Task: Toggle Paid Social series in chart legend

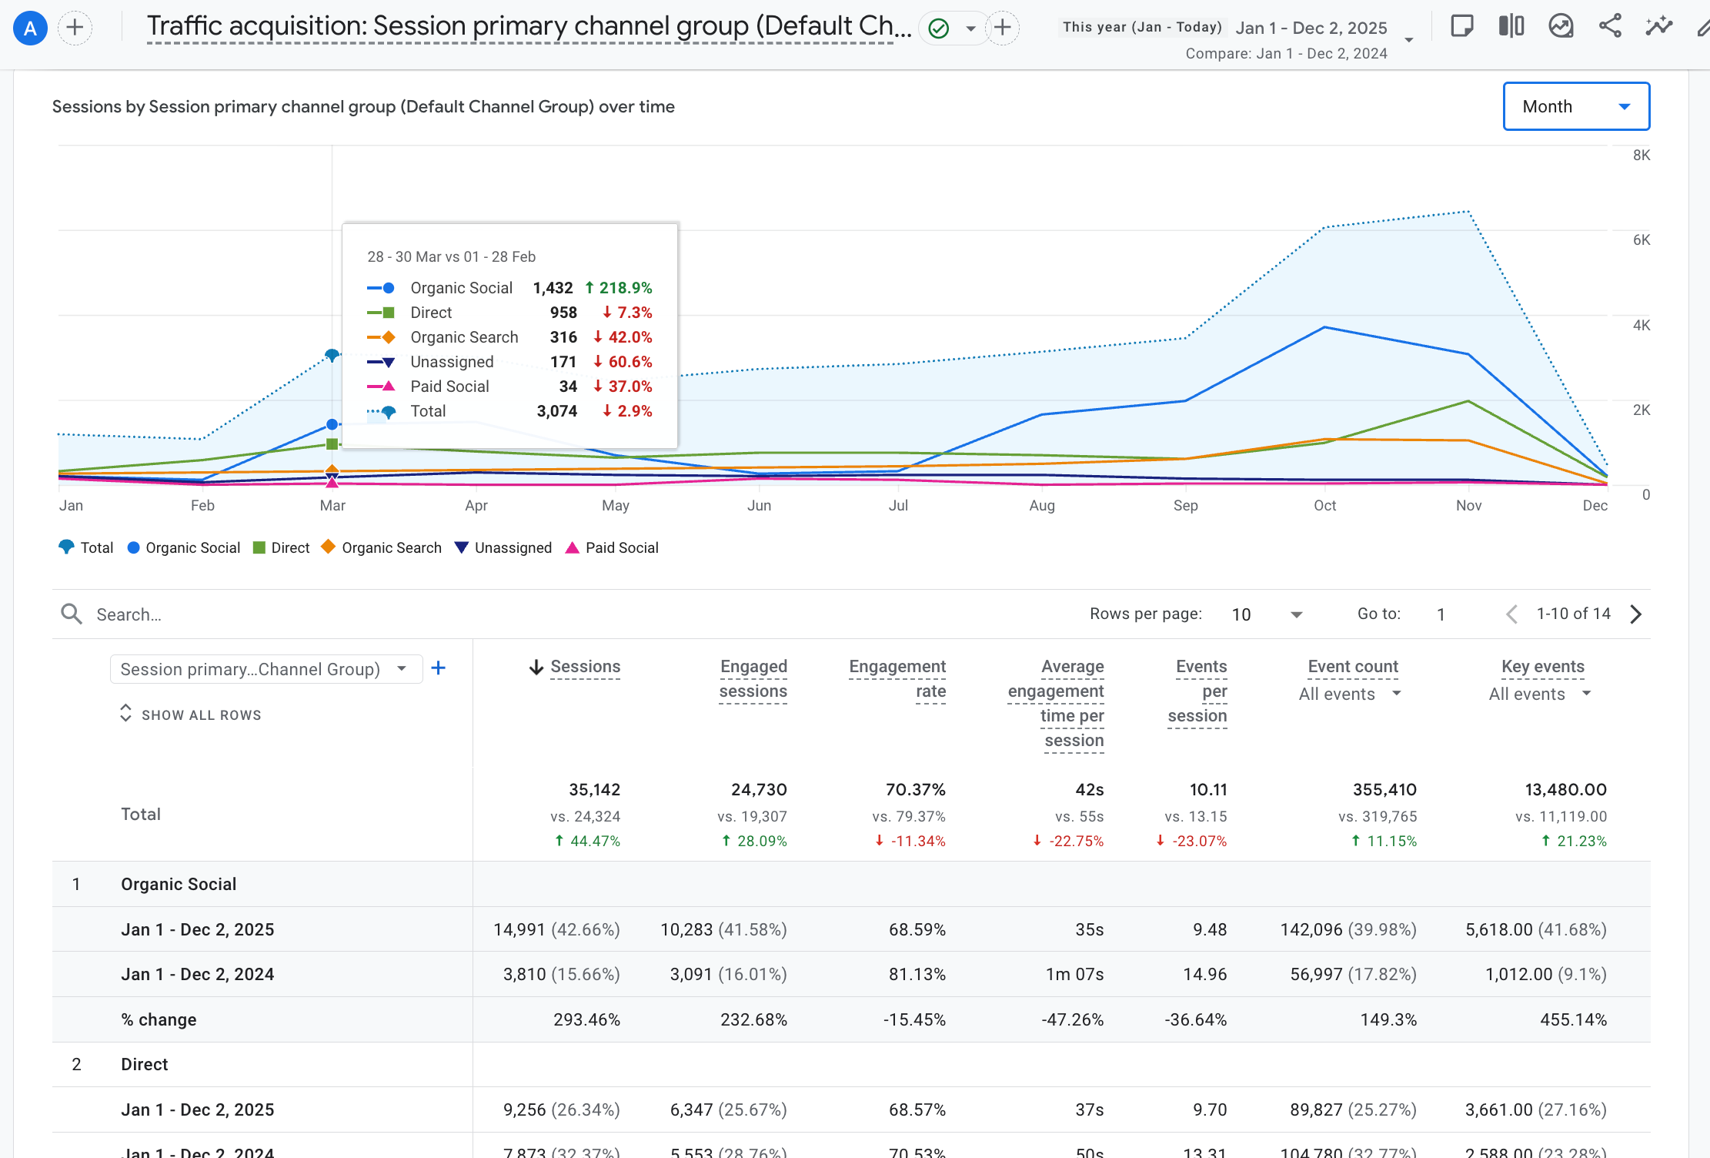Action: (613, 547)
